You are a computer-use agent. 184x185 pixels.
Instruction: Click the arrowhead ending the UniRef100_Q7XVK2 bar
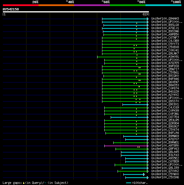tap(148, 171)
